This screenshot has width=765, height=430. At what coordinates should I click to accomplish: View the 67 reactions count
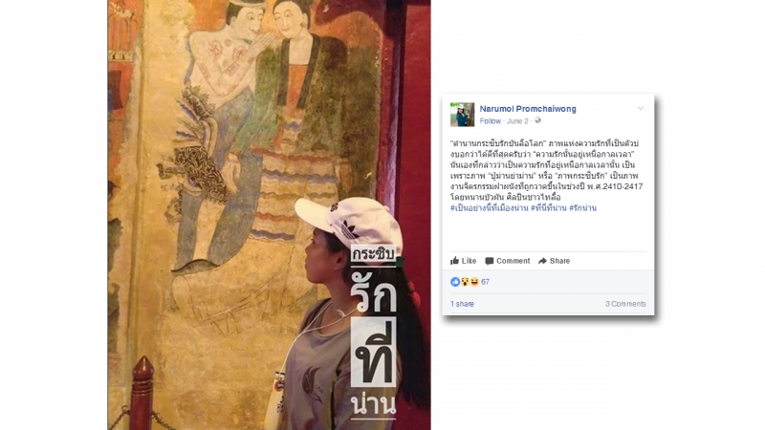[485, 282]
